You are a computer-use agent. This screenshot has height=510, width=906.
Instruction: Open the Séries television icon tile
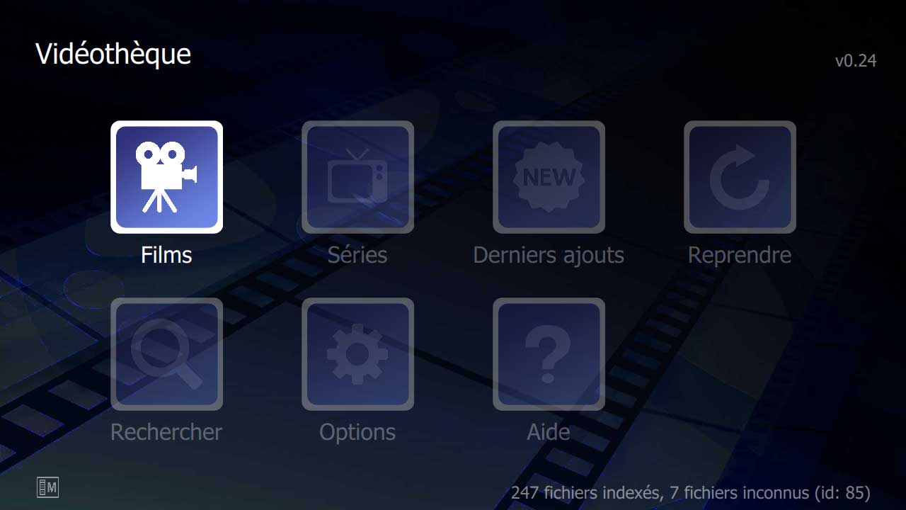(x=357, y=177)
